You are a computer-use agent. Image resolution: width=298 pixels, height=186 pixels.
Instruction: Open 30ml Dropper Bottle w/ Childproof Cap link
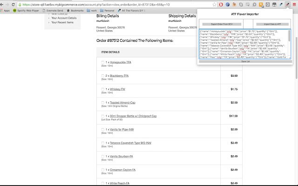click(x=133, y=116)
